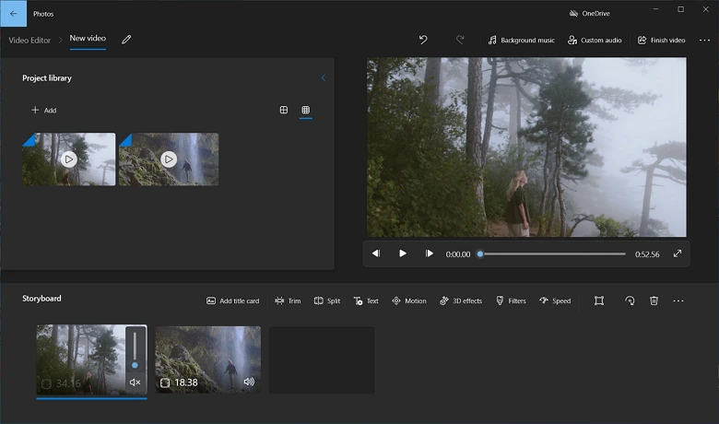Open Background music options
The width and height of the screenshot is (719, 424).
coord(522,41)
